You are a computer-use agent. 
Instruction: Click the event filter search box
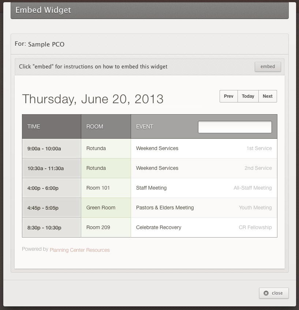coord(235,127)
